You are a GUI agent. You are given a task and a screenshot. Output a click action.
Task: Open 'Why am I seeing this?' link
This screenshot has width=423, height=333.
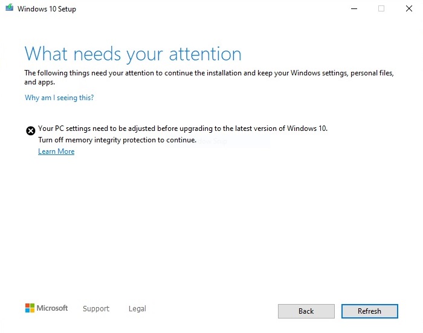59,98
